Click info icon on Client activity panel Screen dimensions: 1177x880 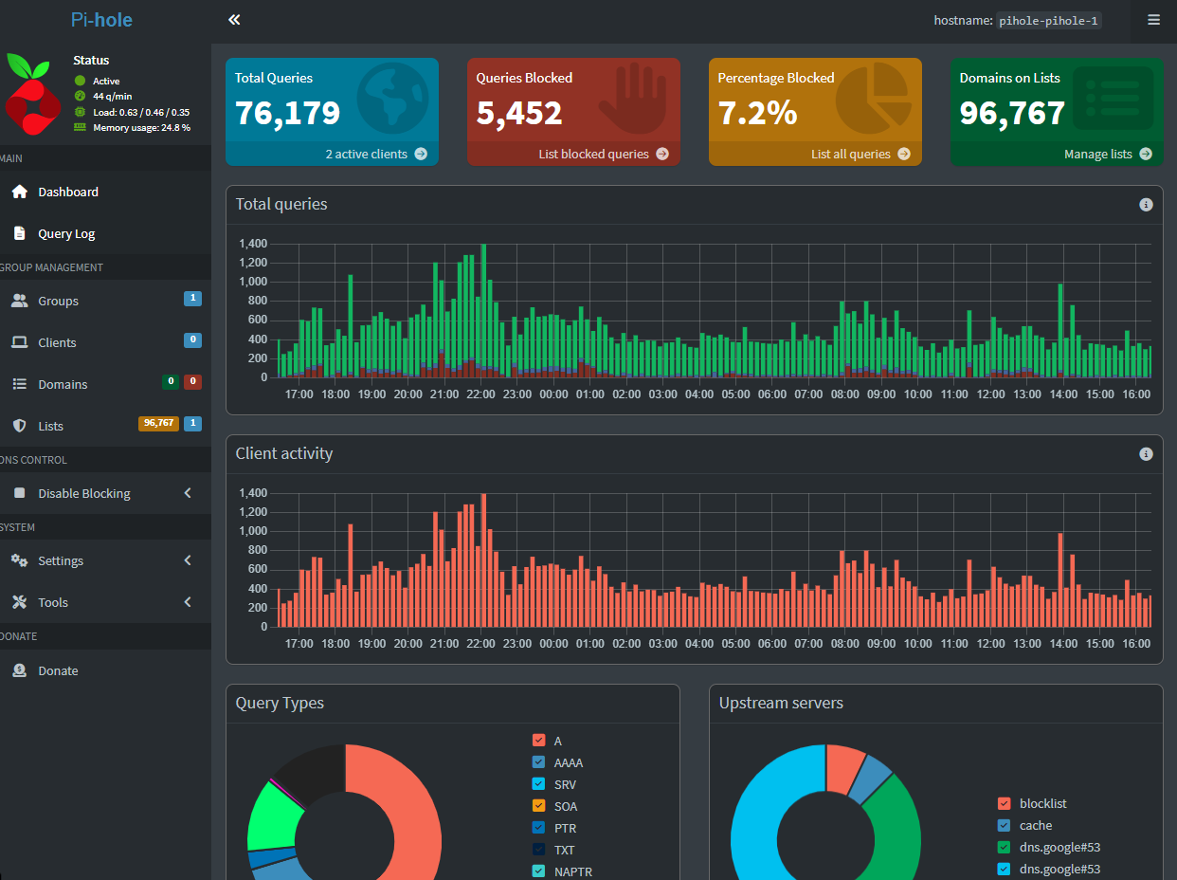coord(1146,453)
